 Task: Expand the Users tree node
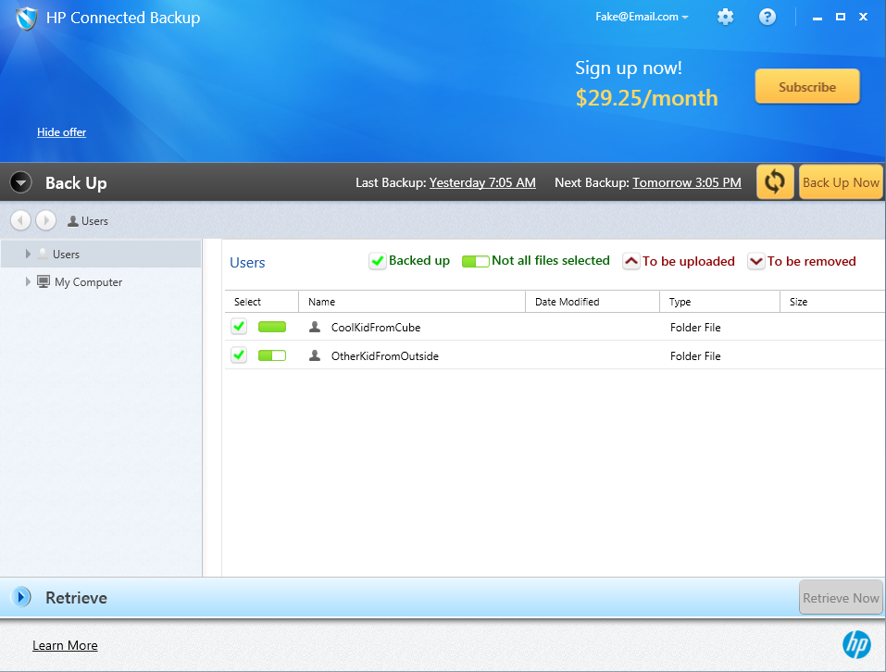pos(28,255)
